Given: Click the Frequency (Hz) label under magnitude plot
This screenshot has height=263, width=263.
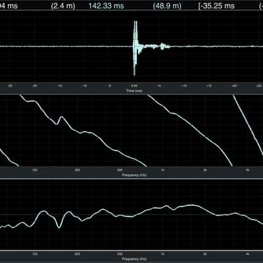Looking at the screenshot, I should (134, 259).
